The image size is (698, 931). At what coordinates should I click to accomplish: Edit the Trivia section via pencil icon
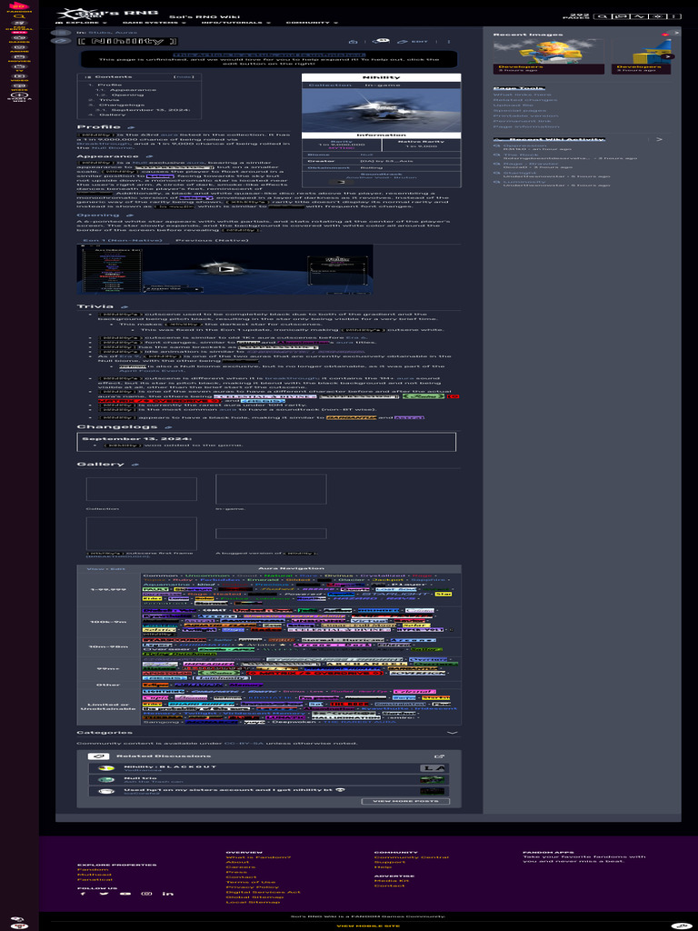(125, 306)
